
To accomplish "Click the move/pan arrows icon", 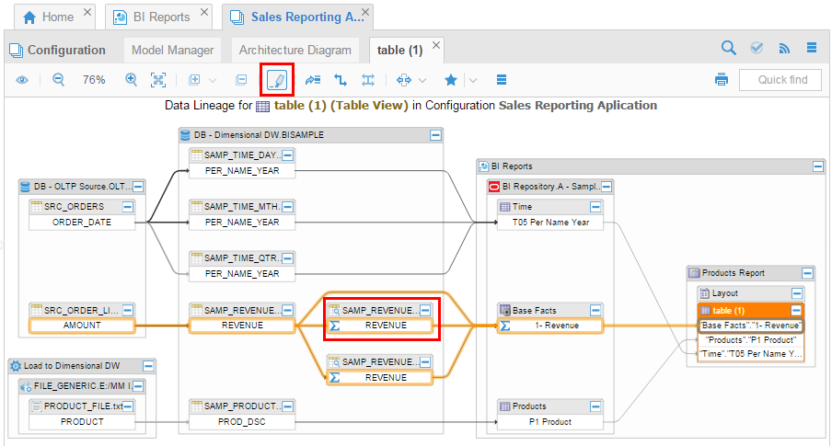I will click(x=404, y=80).
